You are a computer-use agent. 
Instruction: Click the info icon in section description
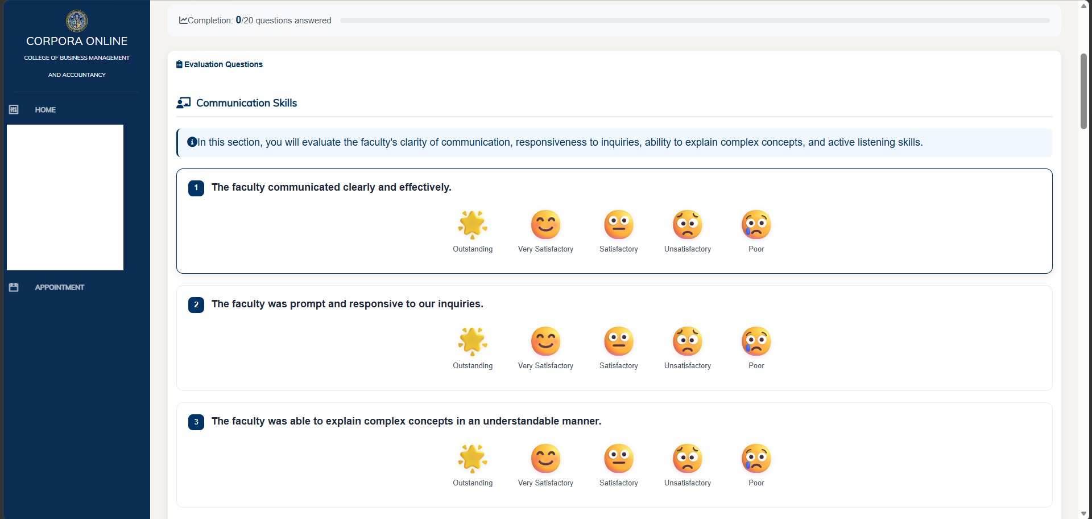pyautogui.click(x=192, y=142)
